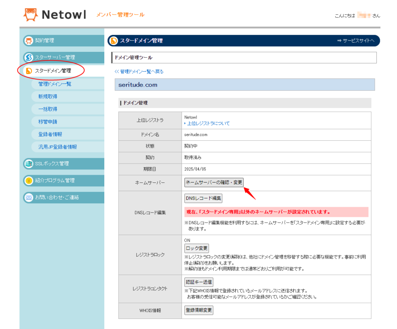Click the 契約中 status value
The width and height of the screenshot is (397, 329).
coord(191,146)
